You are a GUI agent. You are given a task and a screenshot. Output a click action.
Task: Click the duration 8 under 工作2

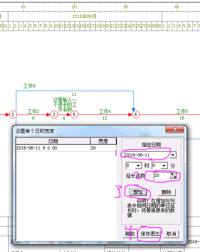pyautogui.click(x=33, y=118)
